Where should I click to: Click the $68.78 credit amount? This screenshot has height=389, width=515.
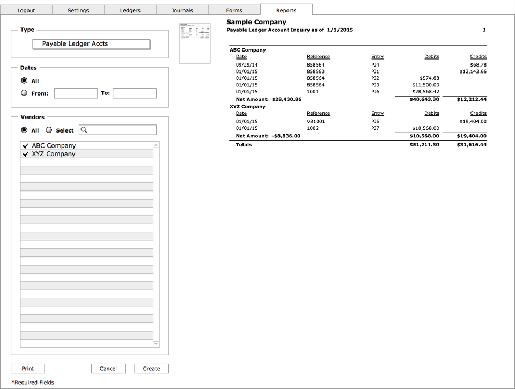click(x=478, y=65)
